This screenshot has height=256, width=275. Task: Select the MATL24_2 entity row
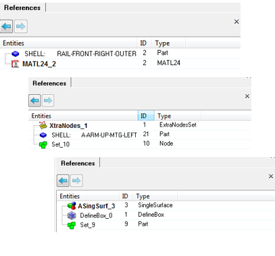120,64
